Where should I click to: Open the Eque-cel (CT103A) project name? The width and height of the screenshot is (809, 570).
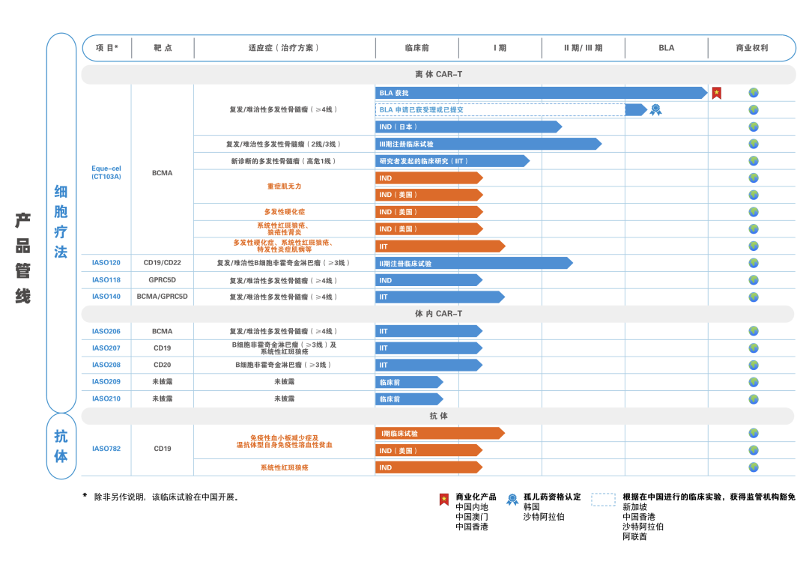pos(106,172)
